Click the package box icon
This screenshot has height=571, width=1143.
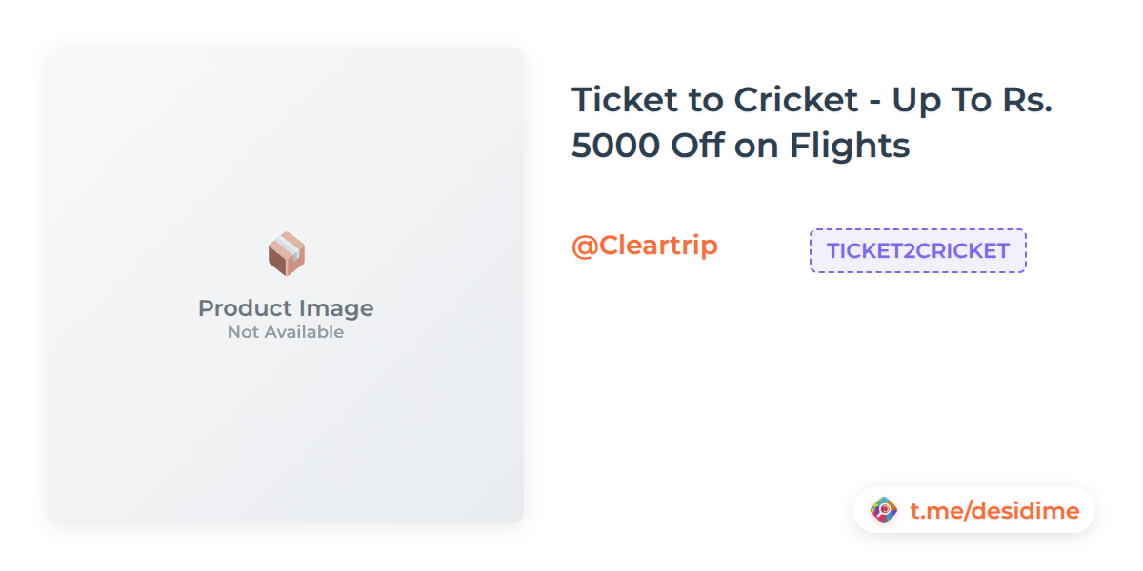[286, 254]
